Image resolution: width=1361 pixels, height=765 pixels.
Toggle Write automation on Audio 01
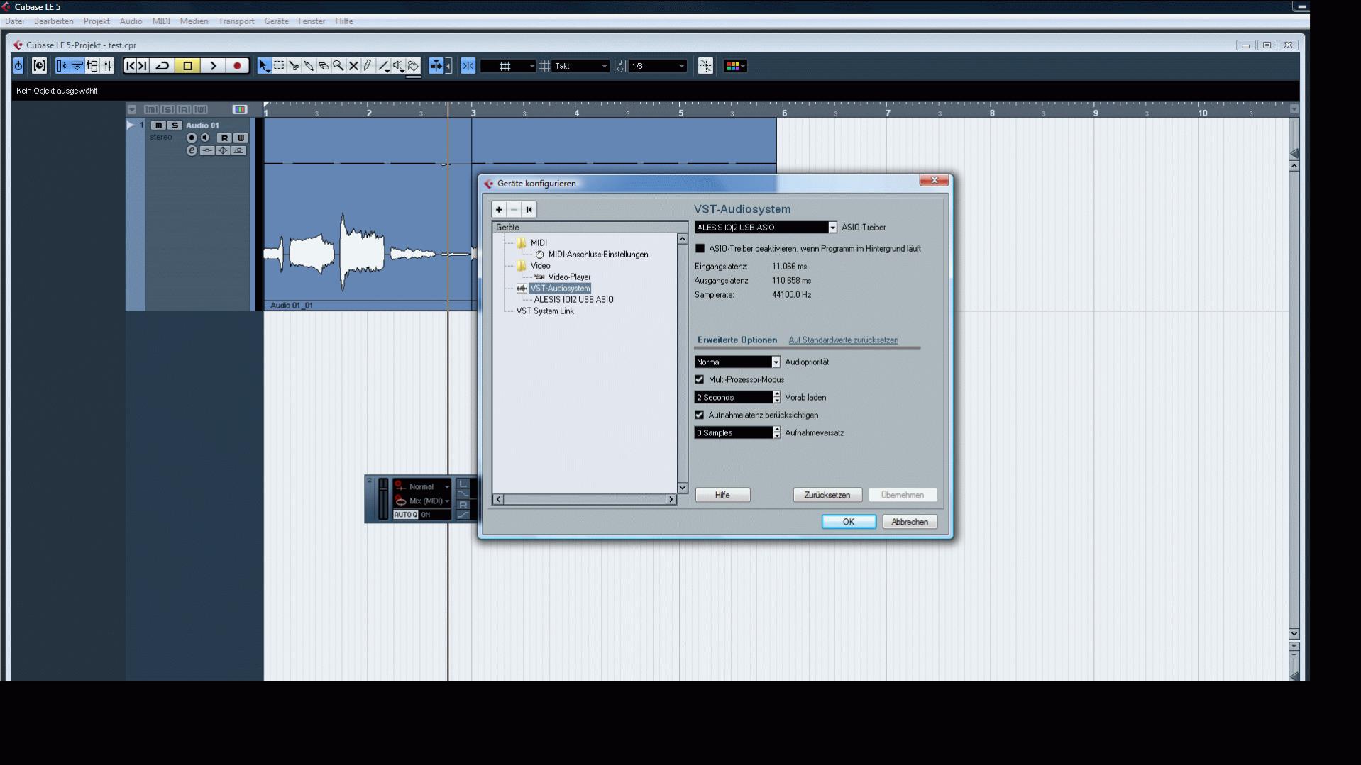tap(241, 138)
